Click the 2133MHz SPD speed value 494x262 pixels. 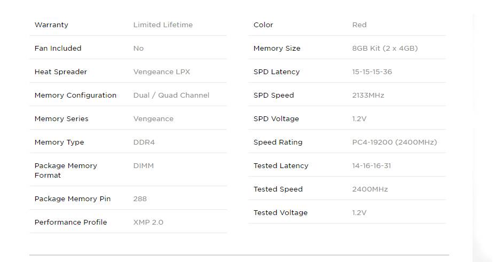[368, 96]
